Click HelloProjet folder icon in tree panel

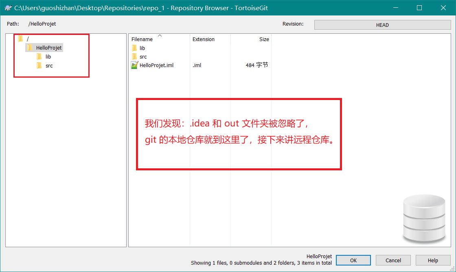pos(30,48)
